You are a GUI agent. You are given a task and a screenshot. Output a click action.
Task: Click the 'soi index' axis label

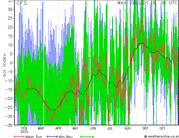[5, 65]
